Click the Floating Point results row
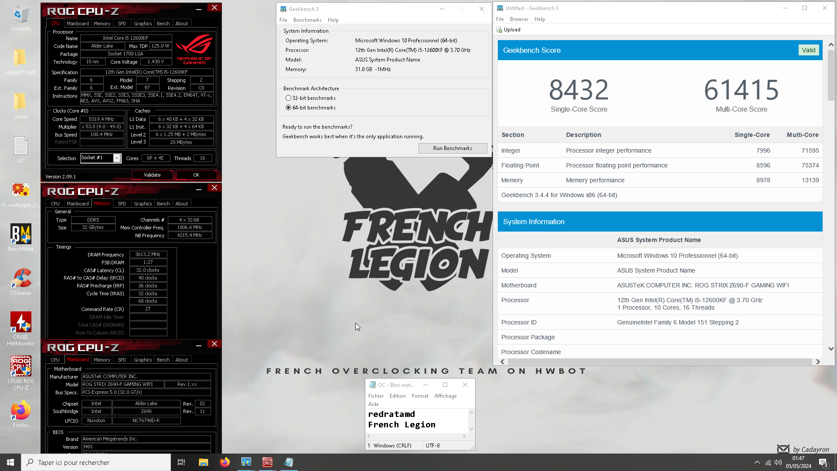Viewport: 837px width, 471px height. (660, 165)
